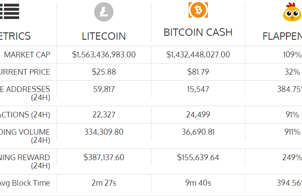302x196 pixels.
Task: Select the BITCOIN CASH column heading
Action: click(198, 32)
